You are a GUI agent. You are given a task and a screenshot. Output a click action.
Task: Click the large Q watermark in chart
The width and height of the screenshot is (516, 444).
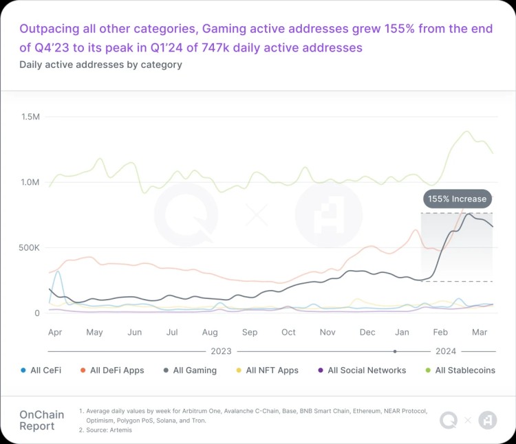point(186,214)
